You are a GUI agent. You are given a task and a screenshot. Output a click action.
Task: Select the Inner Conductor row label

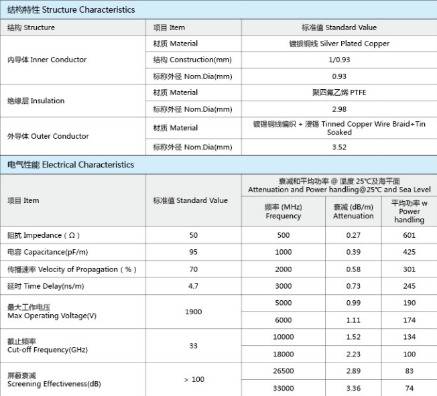(x=47, y=60)
